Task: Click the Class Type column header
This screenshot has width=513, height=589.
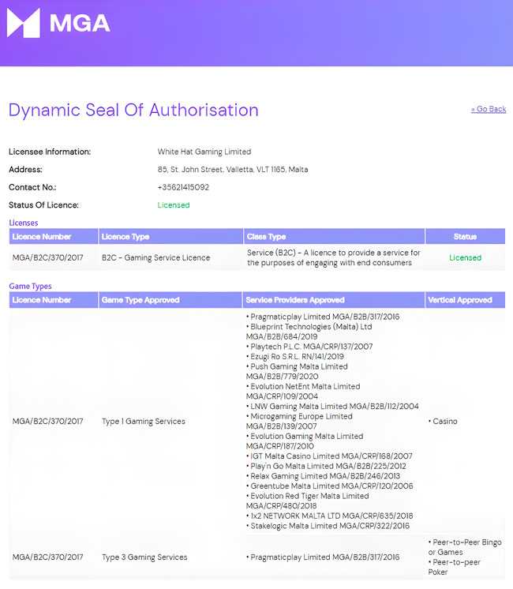Action: tap(334, 237)
